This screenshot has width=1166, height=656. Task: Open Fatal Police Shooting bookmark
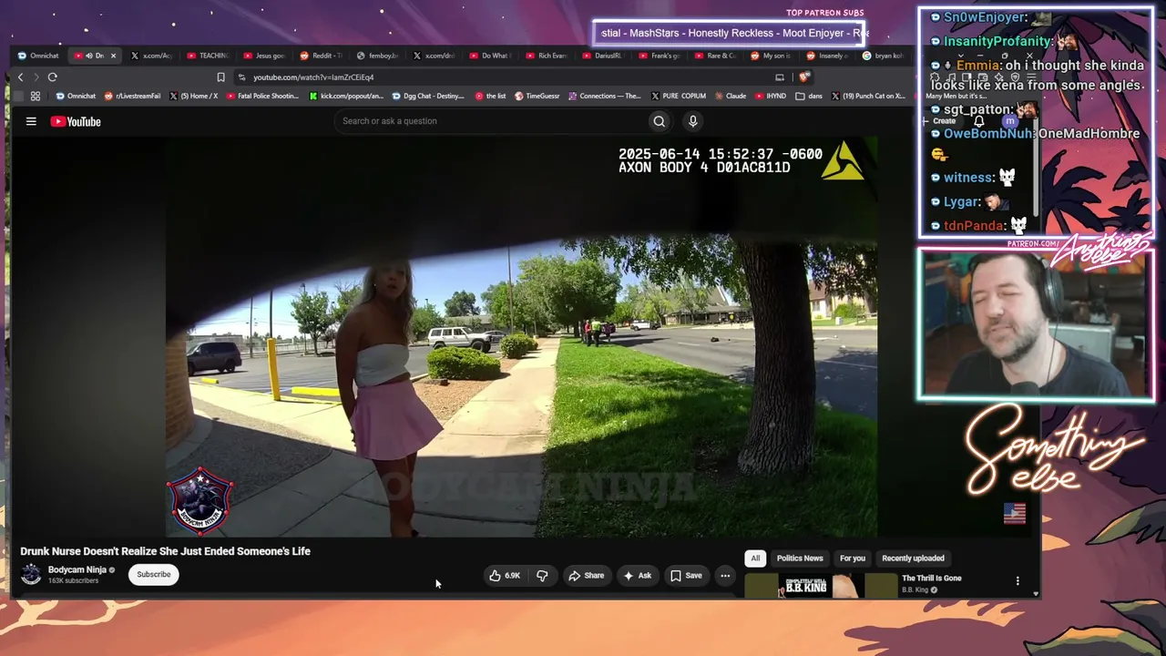point(262,96)
